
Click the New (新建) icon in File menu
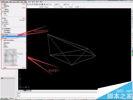coord(3,4)
